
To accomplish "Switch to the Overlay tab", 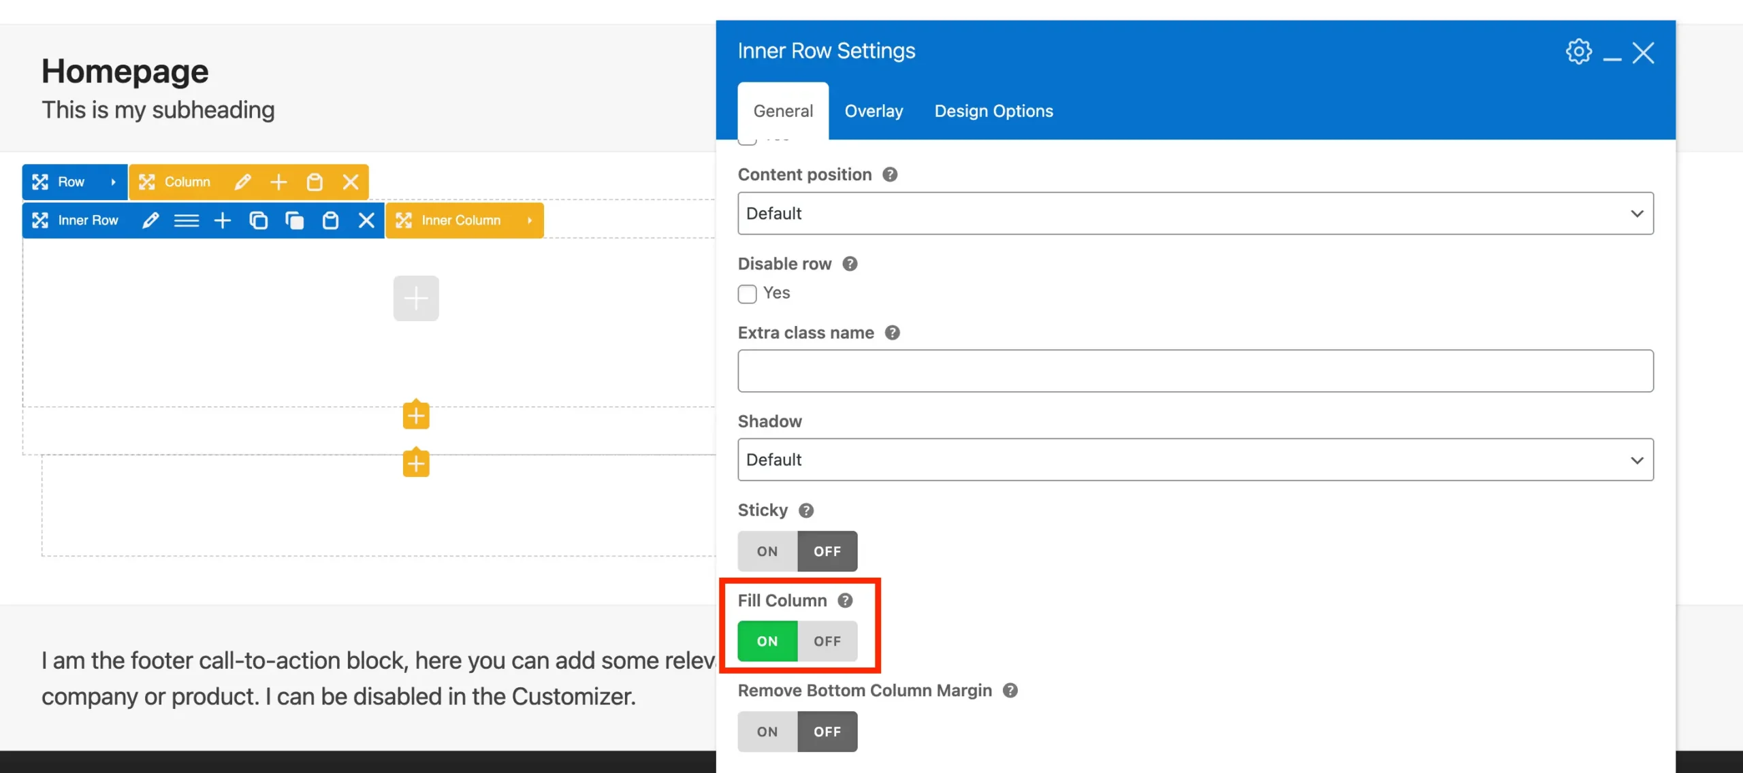I will click(874, 111).
